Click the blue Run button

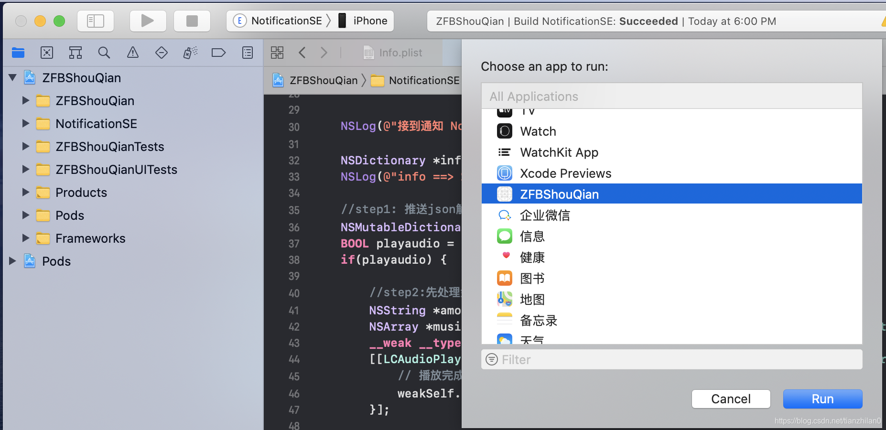point(823,399)
